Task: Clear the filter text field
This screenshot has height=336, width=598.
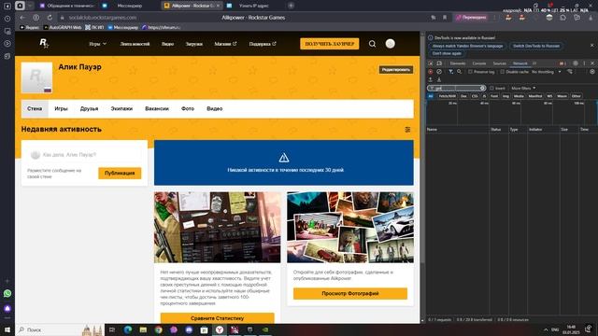Action: coord(482,88)
